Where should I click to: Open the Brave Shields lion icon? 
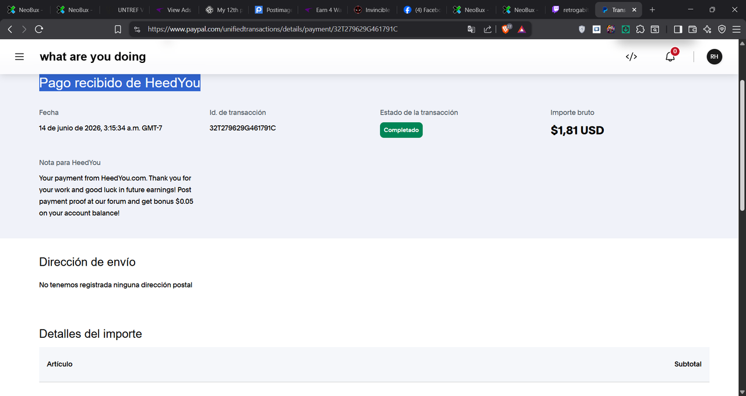click(x=506, y=29)
